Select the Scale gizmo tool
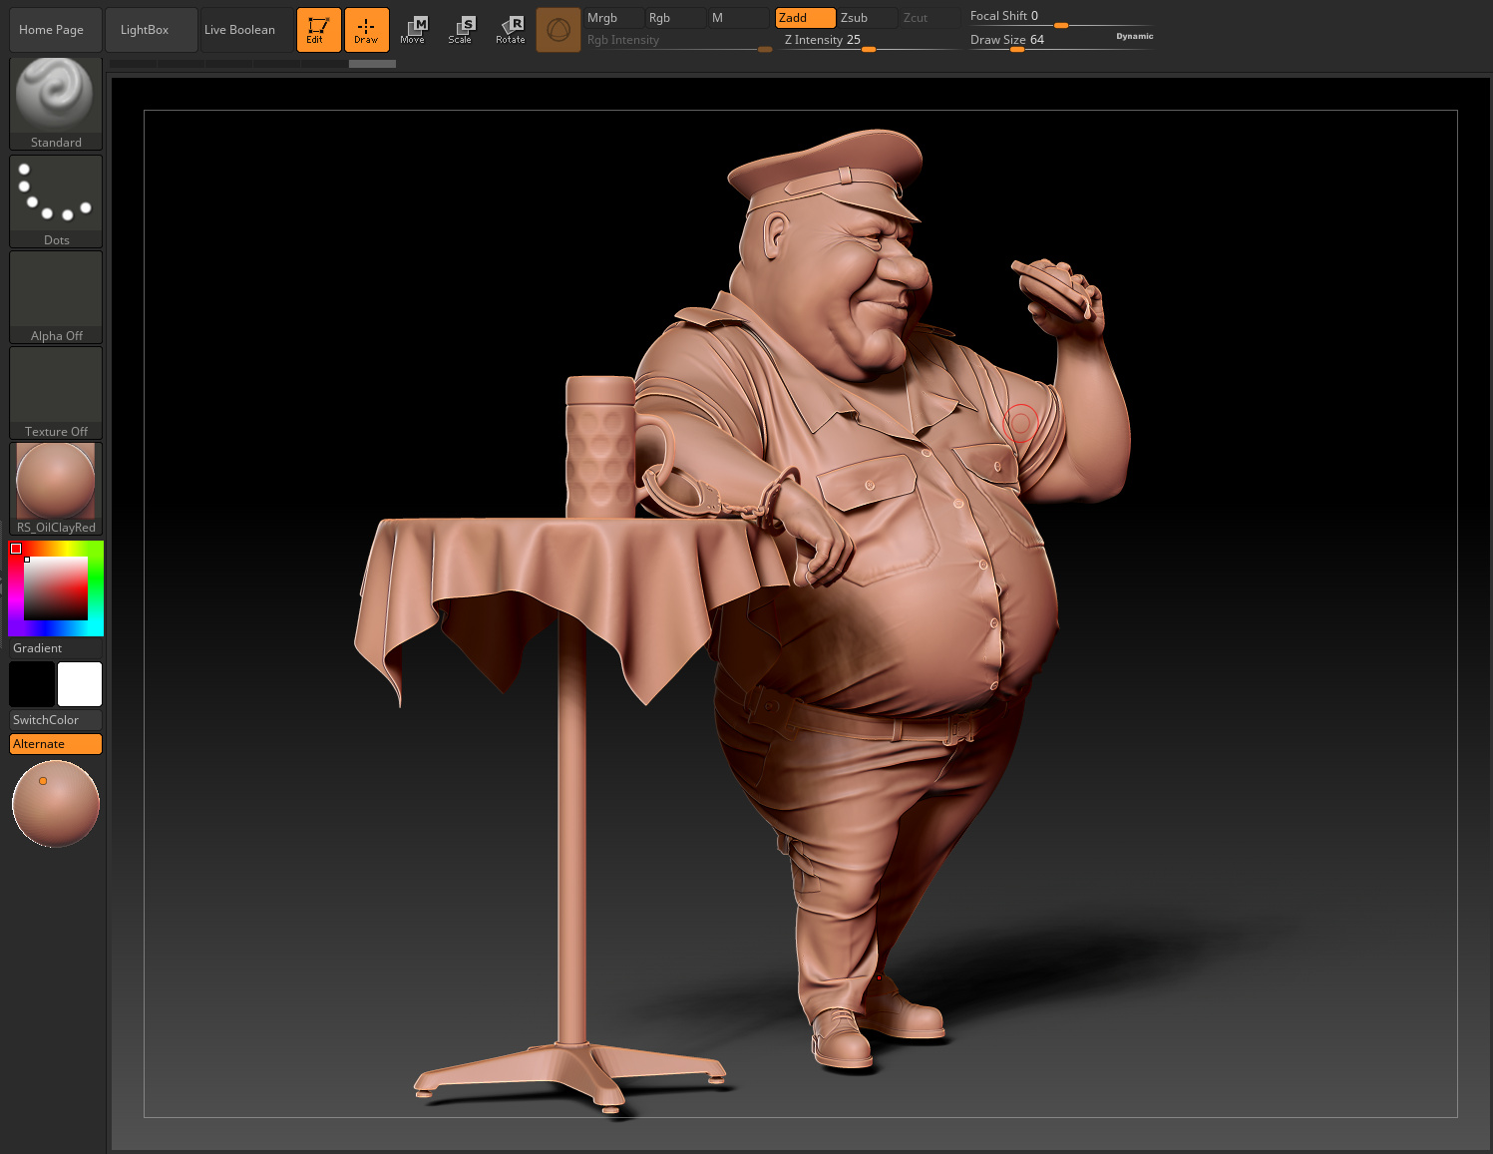This screenshot has width=1493, height=1154. click(x=462, y=30)
